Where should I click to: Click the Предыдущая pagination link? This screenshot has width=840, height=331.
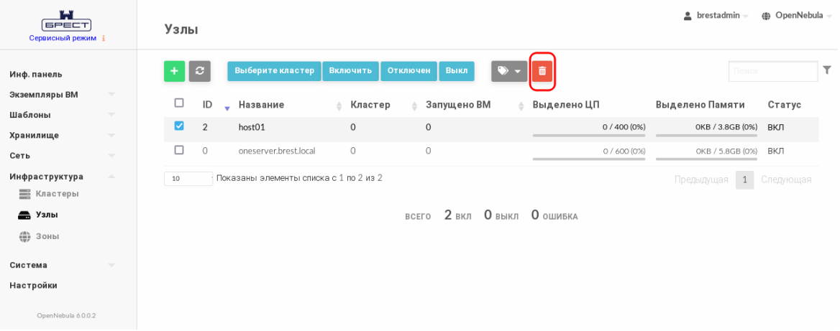(701, 180)
